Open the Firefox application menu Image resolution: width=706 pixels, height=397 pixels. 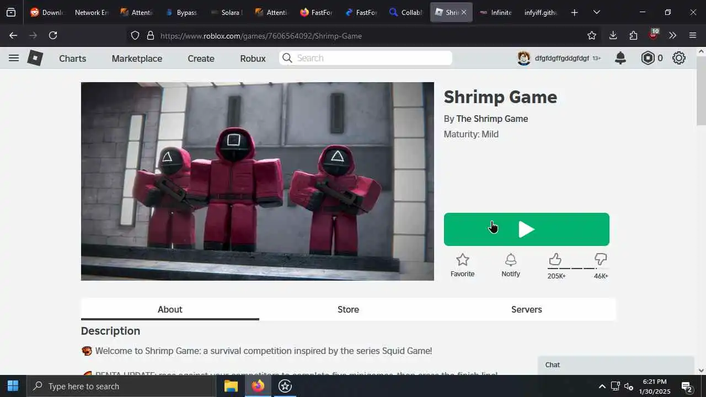click(693, 35)
